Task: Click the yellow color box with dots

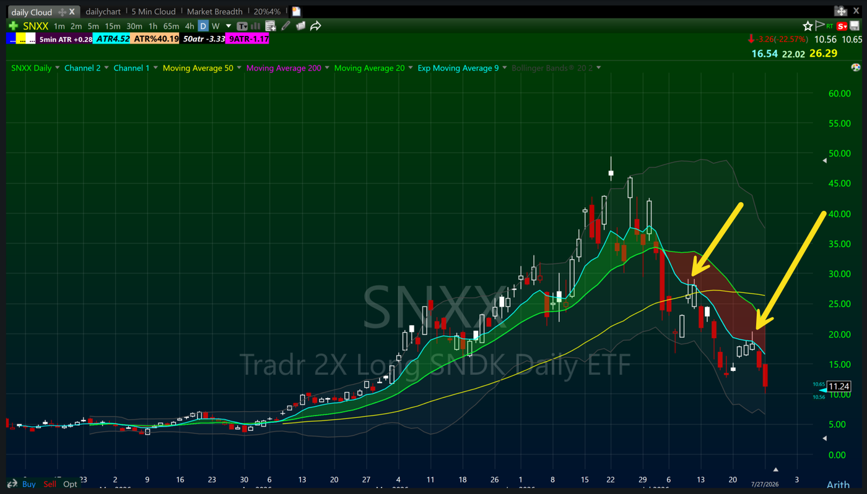Action: point(21,39)
